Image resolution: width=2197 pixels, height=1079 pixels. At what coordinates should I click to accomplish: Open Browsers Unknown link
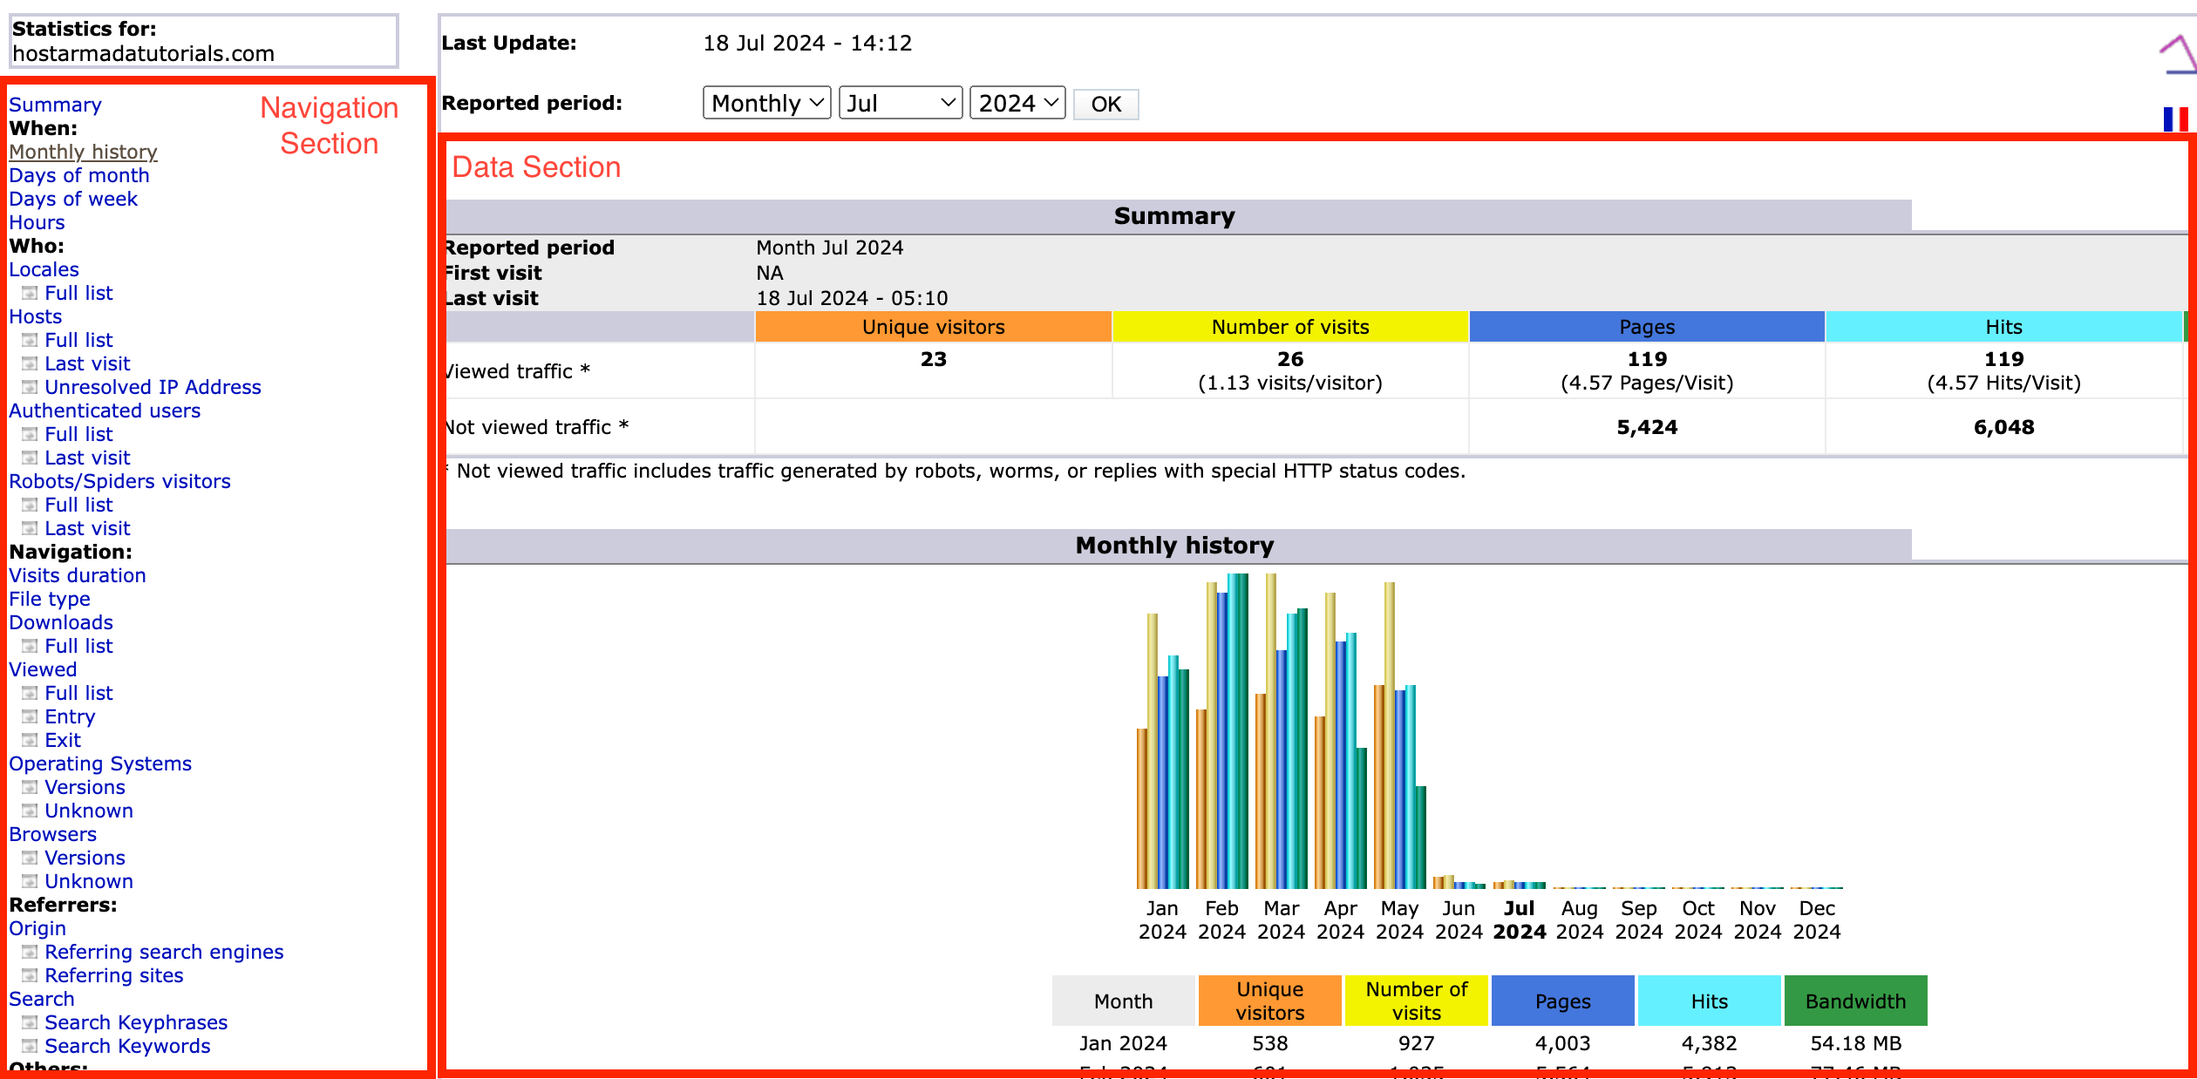click(x=89, y=881)
